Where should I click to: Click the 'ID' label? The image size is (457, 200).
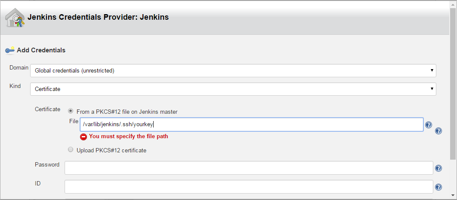37,183
